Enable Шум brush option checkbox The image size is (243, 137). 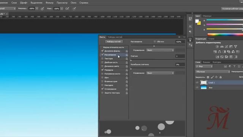pos(102,78)
